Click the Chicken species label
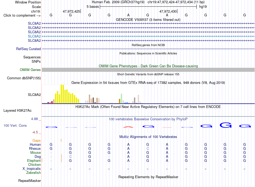Image resolution: width=255 pixels, height=187 pixels. point(34,164)
